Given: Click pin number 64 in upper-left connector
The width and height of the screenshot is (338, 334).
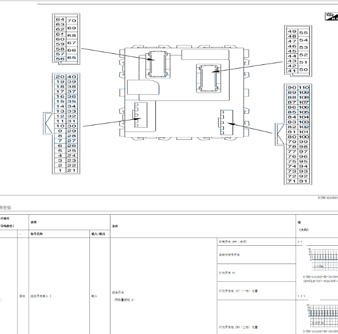Looking at the screenshot, I should pos(60,19).
